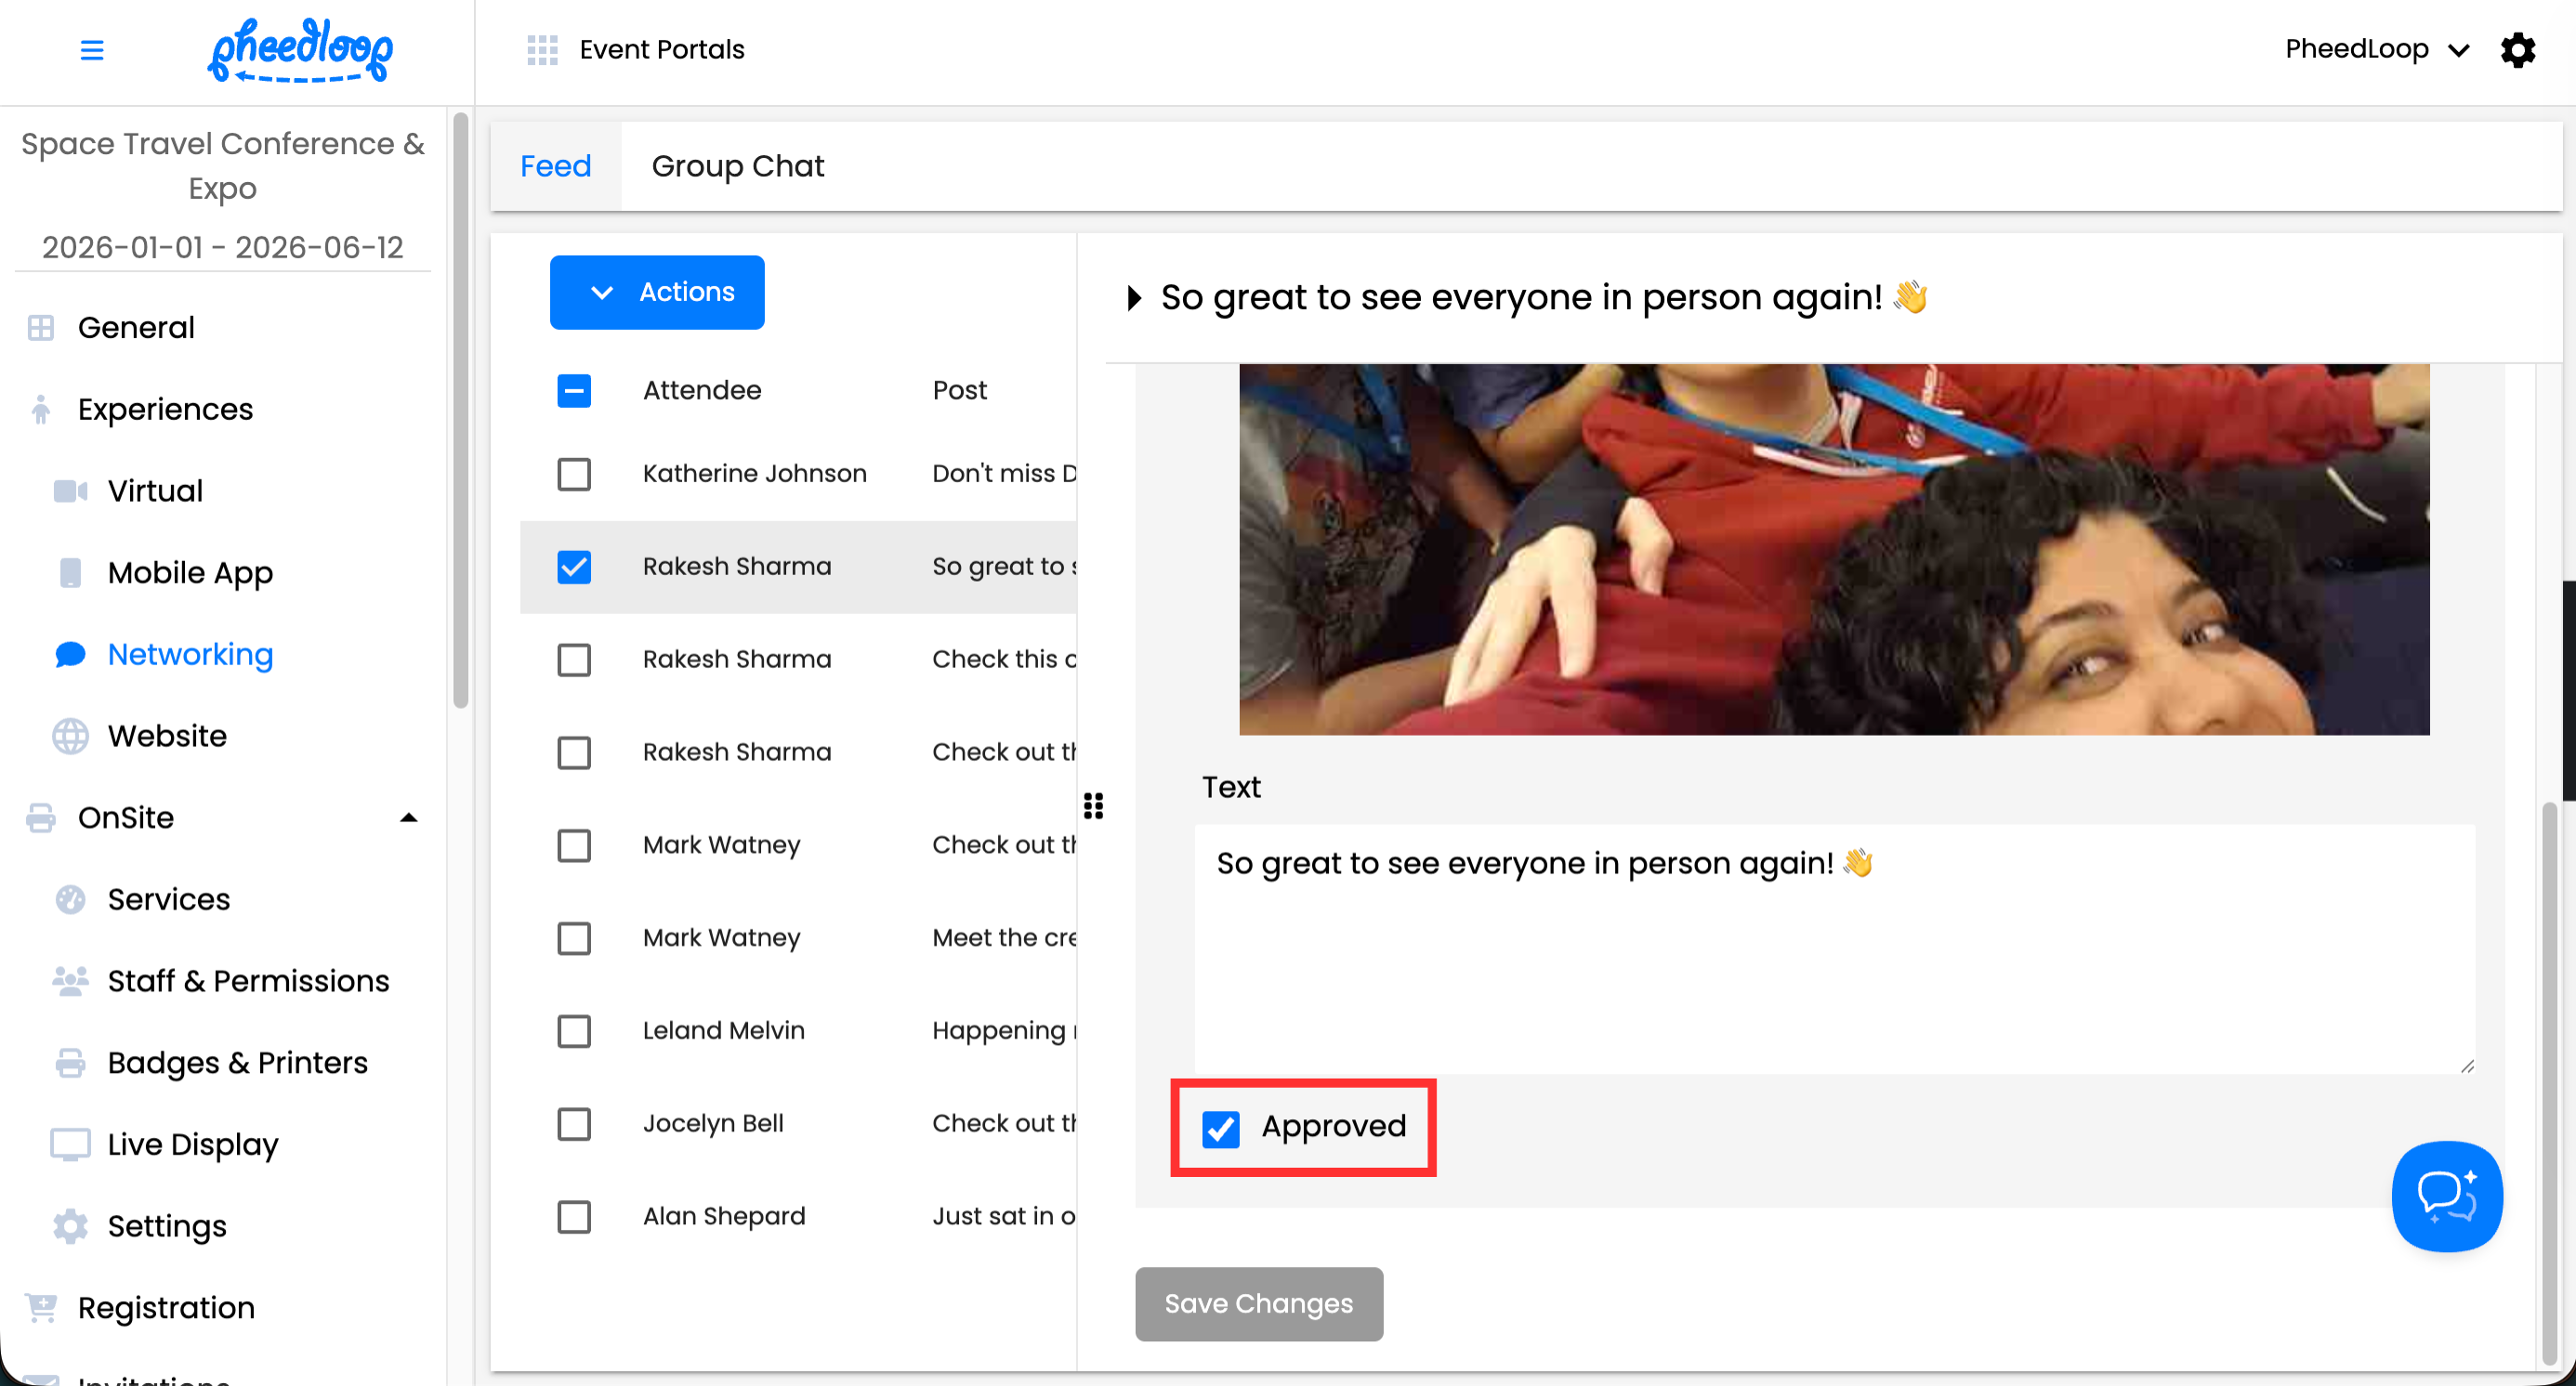Click the Badges & Printers printer icon
Screen dimensions: 2576x1386
70,1062
